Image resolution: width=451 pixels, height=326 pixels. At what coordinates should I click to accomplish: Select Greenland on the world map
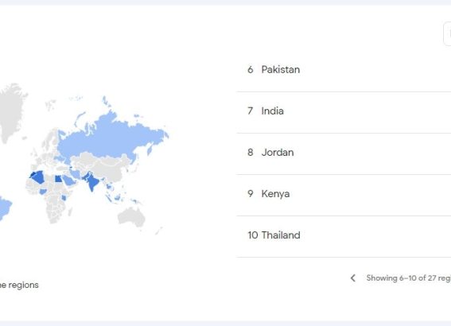tap(12, 109)
